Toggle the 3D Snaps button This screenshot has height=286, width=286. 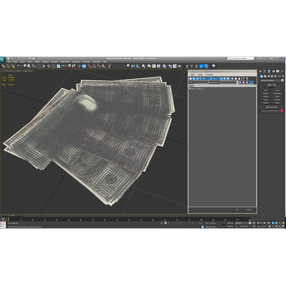click(90, 66)
